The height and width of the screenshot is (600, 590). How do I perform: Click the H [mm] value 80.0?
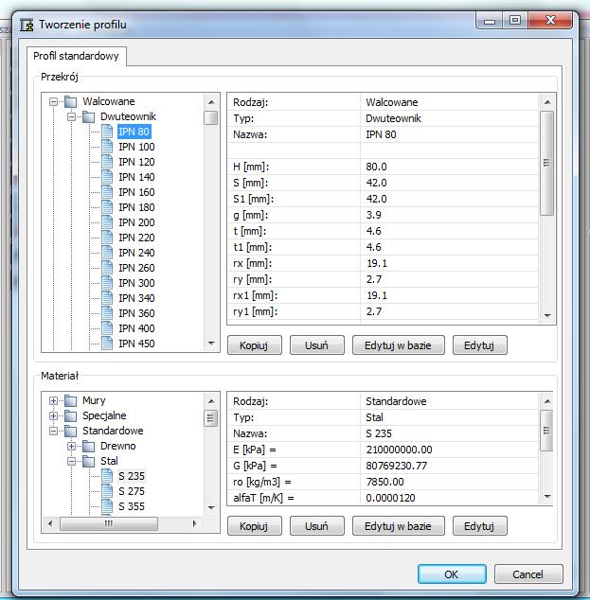click(x=376, y=167)
